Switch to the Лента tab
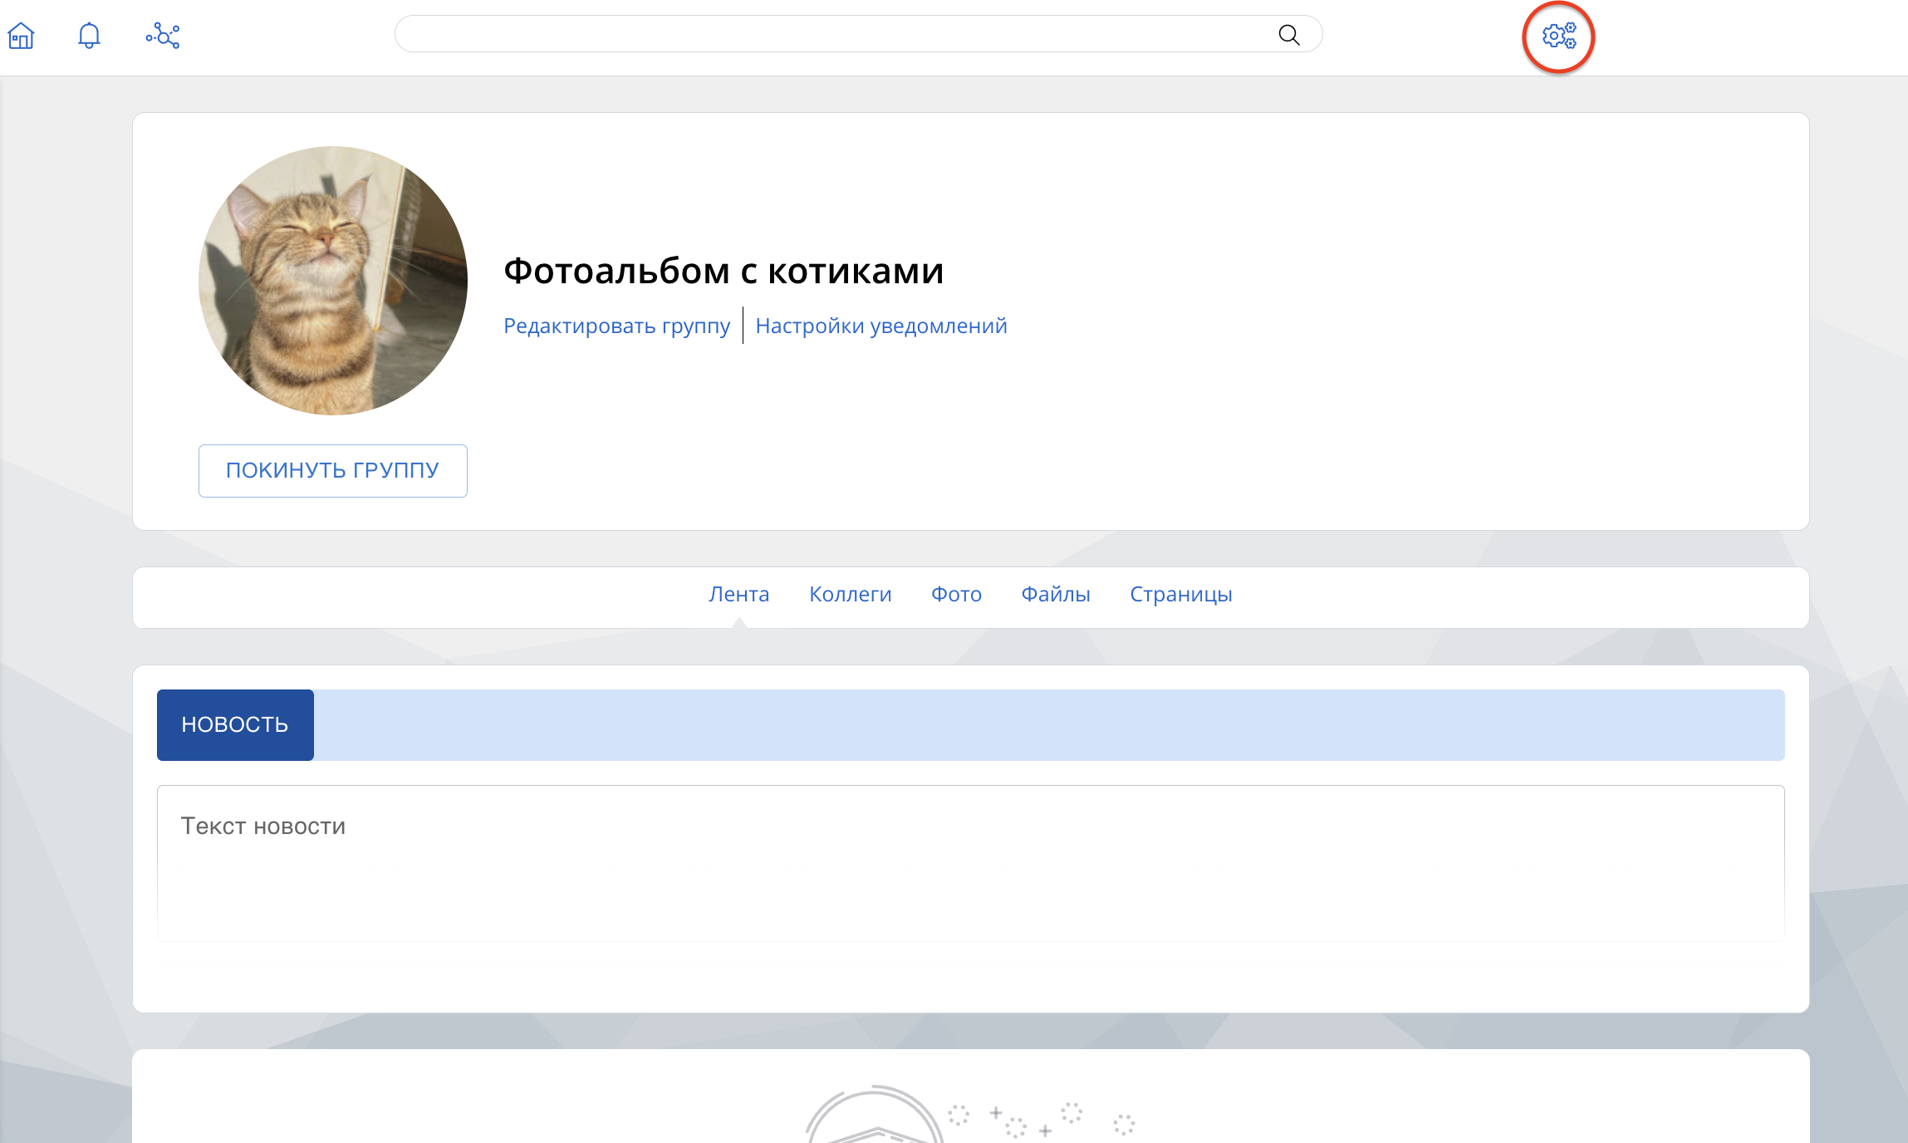Viewport: 1908px width, 1143px height. click(x=739, y=595)
